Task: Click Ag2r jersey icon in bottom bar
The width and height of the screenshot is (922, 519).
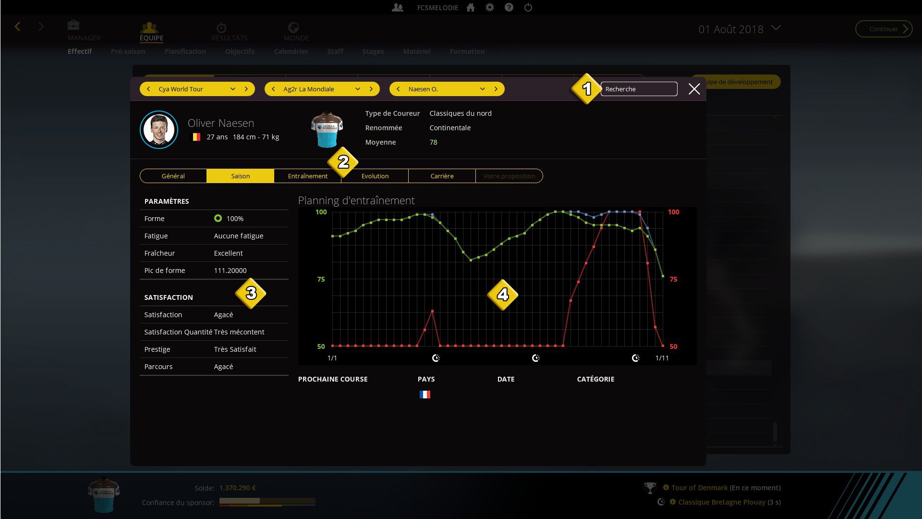Action: (x=103, y=494)
